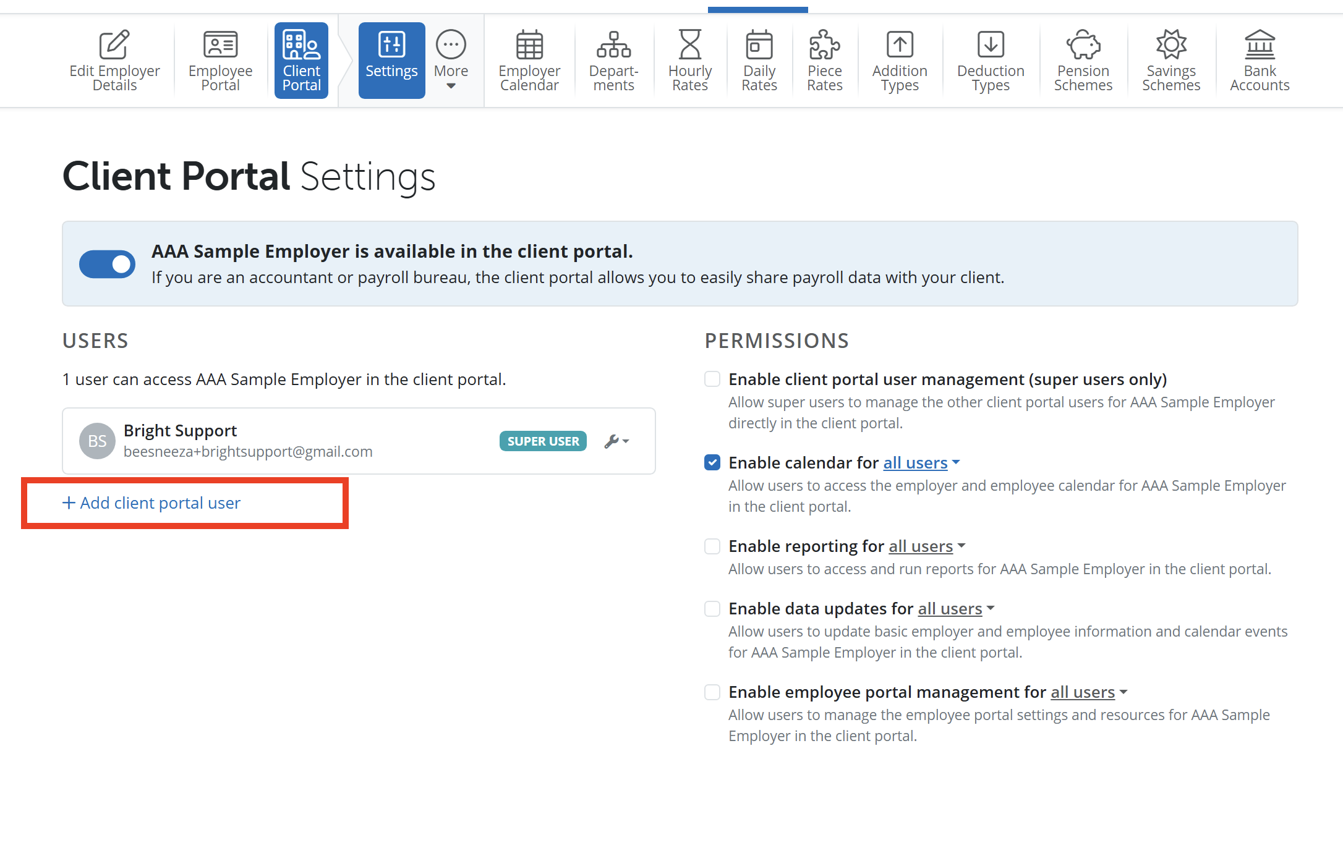
Task: Click '1 user can access' text
Action: coord(284,379)
